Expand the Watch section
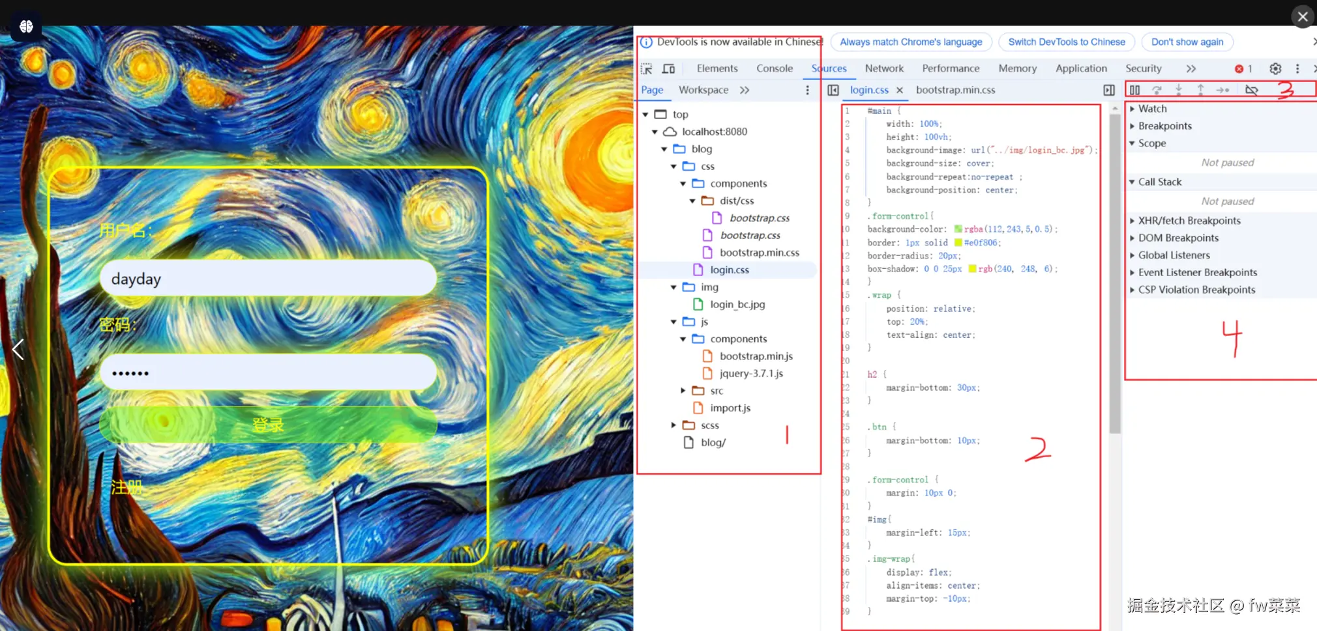This screenshot has width=1317, height=631. pyautogui.click(x=1132, y=109)
